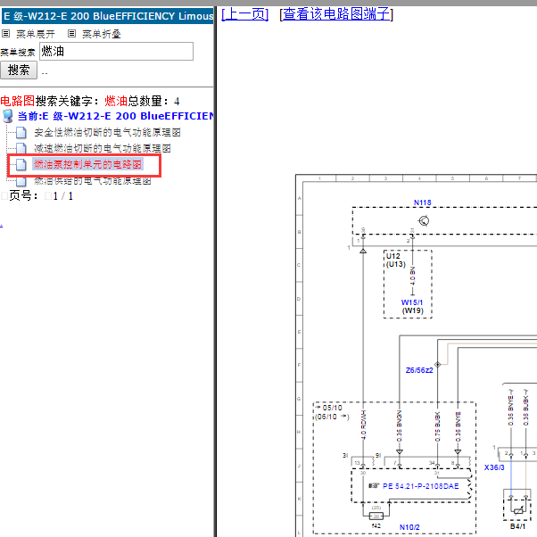Click the page number 1 / 1 text

coord(63,196)
